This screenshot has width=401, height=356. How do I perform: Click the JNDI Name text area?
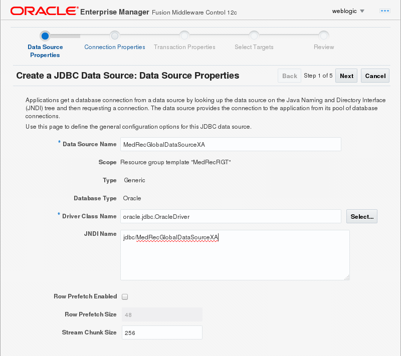tap(235, 255)
